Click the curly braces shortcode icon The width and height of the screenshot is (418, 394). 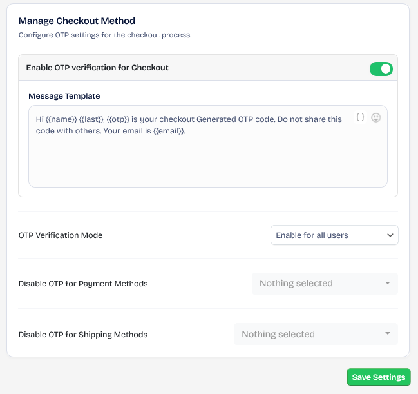pos(360,117)
